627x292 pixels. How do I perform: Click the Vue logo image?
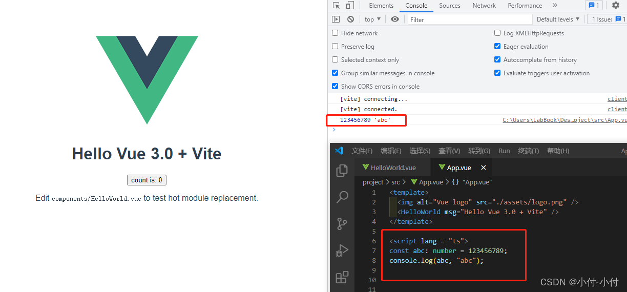[147, 80]
